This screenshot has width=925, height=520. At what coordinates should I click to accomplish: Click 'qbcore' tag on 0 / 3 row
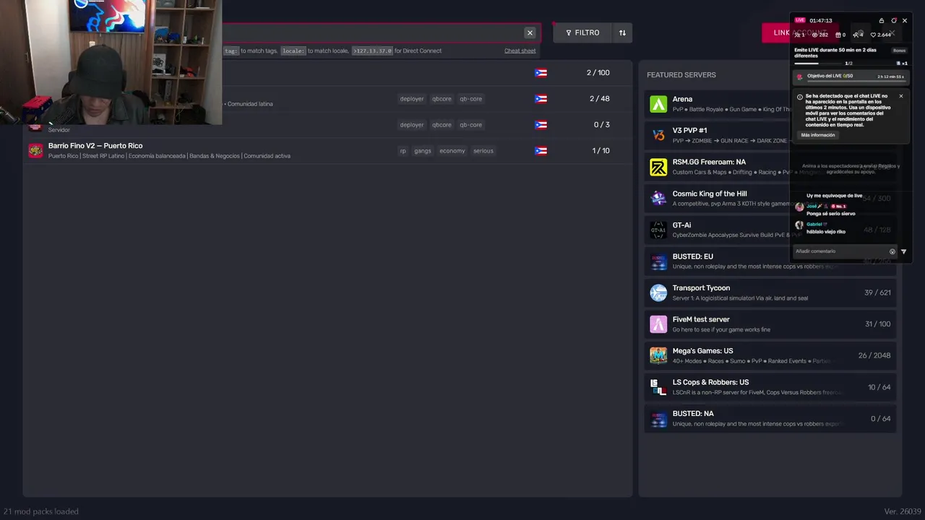pos(442,125)
